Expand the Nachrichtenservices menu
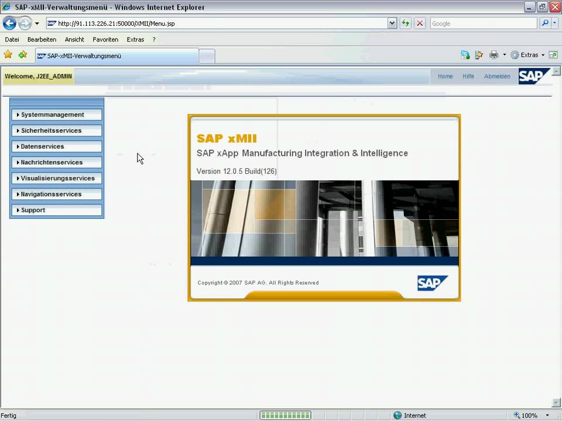The image size is (562, 421). coord(57,162)
